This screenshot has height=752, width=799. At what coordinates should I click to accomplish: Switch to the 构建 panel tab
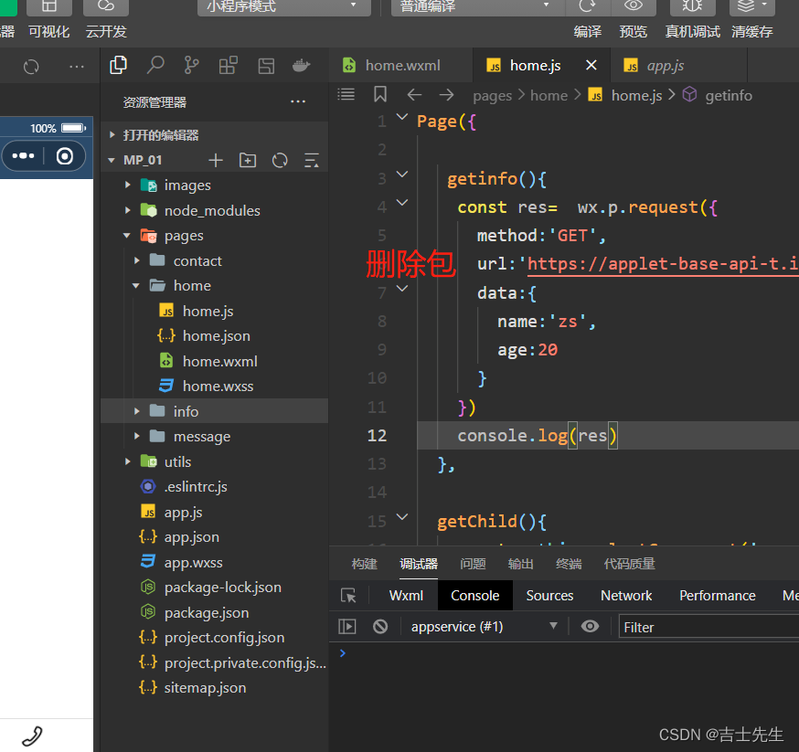tap(365, 564)
